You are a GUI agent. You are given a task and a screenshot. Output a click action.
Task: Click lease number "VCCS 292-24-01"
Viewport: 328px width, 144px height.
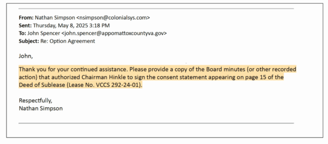point(120,85)
